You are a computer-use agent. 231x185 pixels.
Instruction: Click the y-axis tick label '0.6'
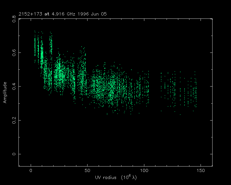(14, 53)
